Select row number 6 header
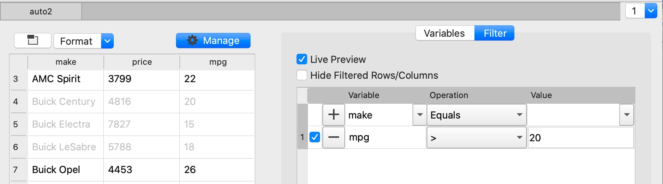Viewport: 663px width, 184px height. 18,147
